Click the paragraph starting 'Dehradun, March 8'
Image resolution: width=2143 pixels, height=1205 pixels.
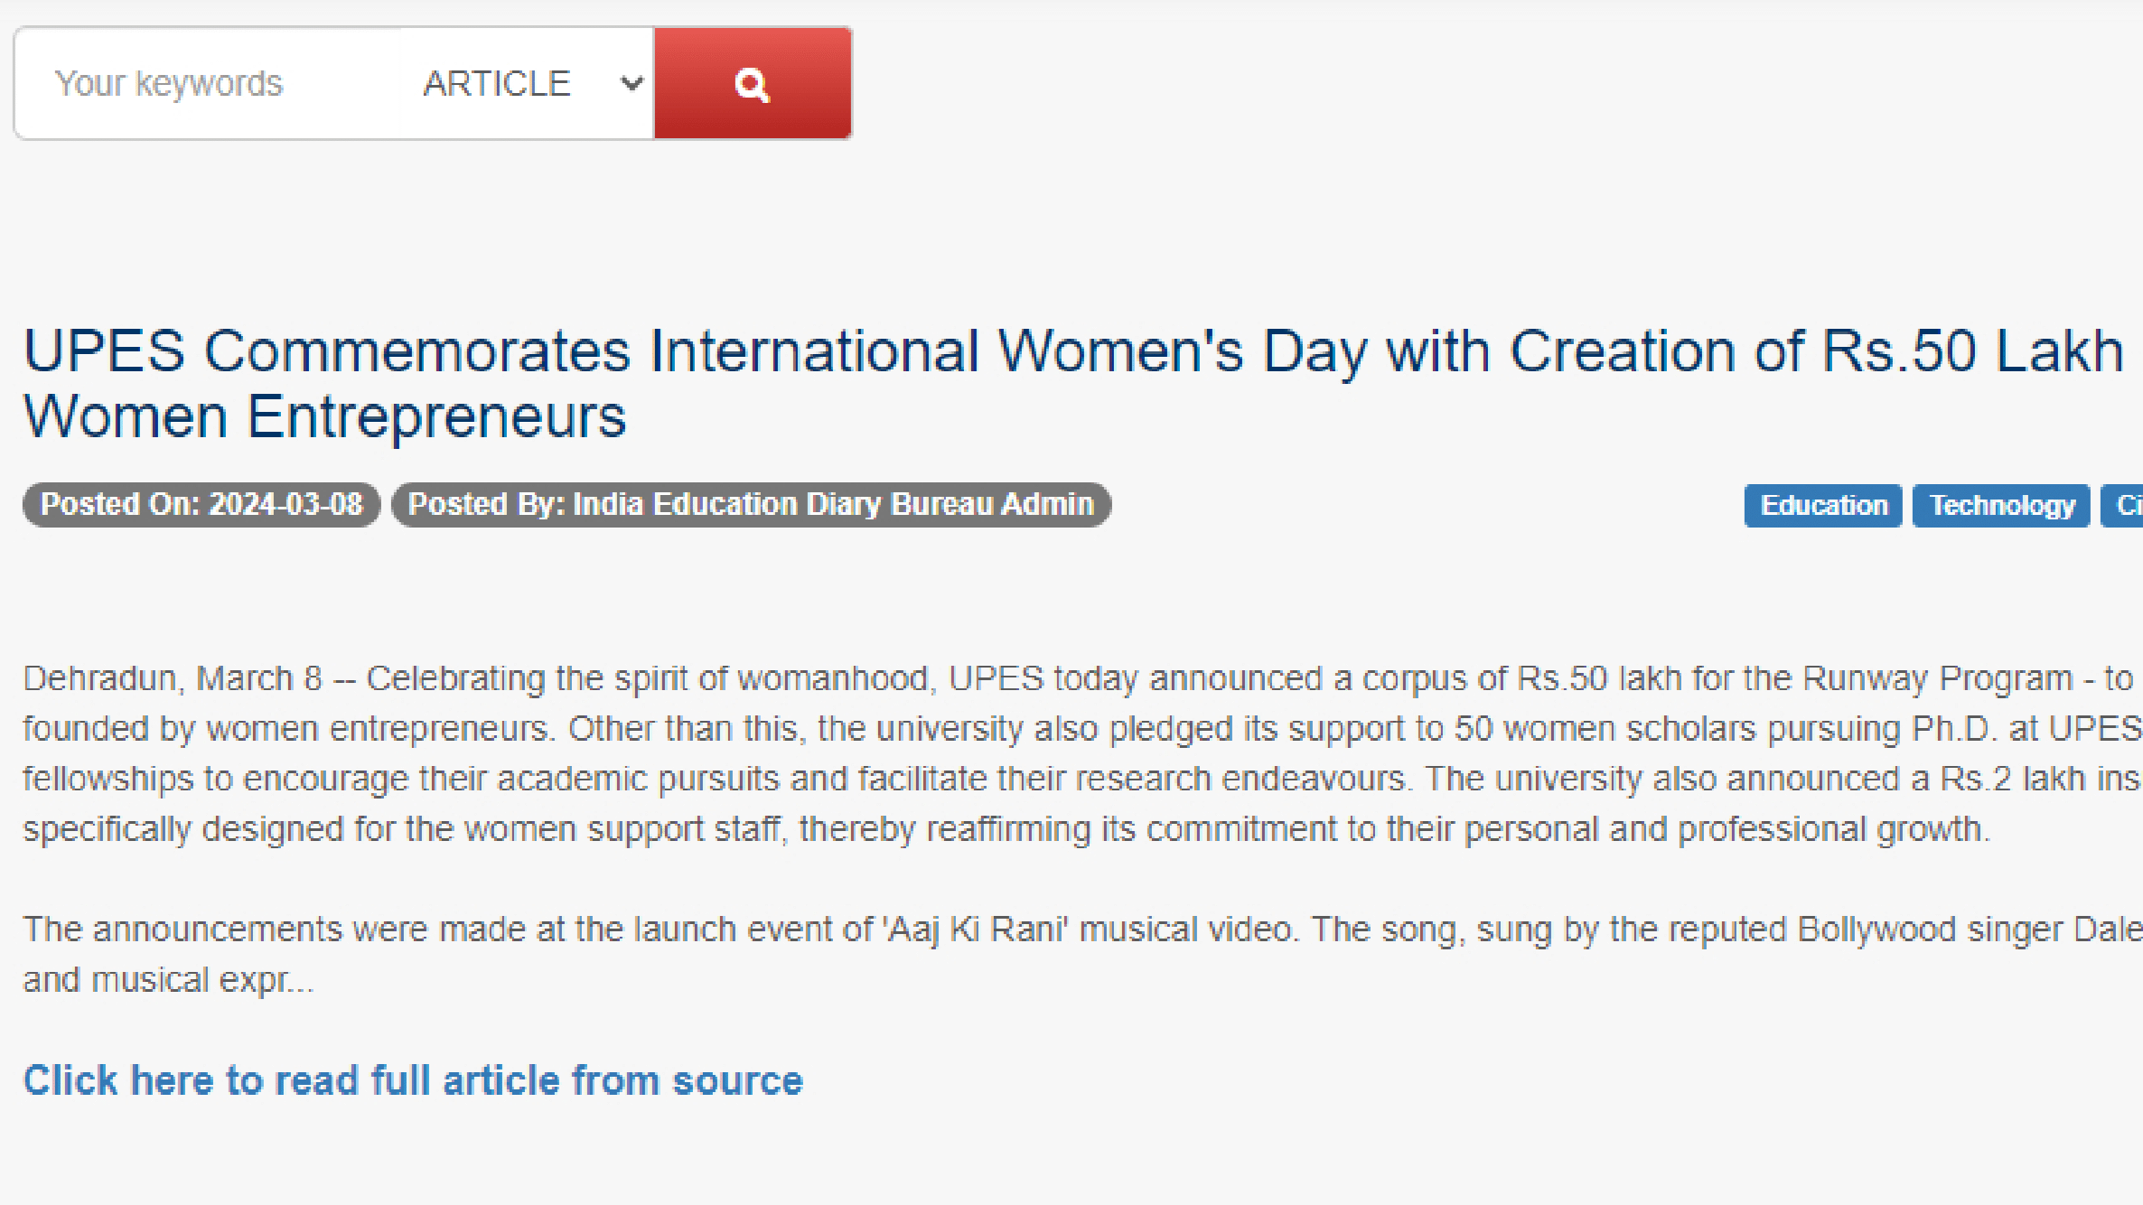click(x=1082, y=753)
